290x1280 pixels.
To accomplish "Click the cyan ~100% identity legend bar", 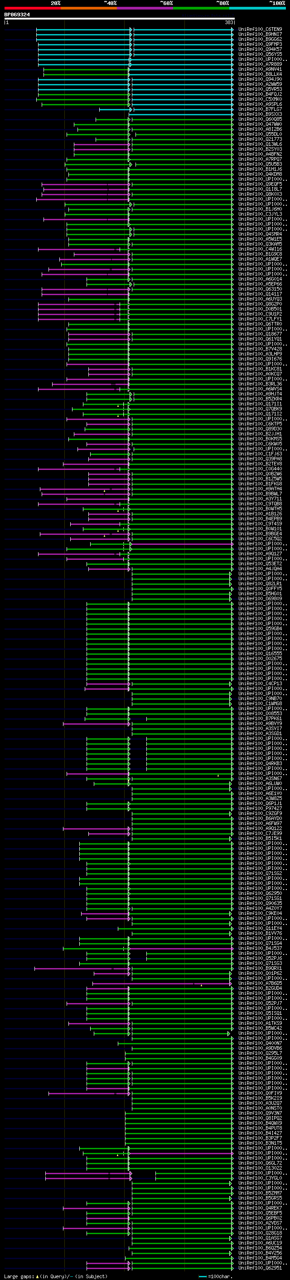I will [x=257, y=8].
